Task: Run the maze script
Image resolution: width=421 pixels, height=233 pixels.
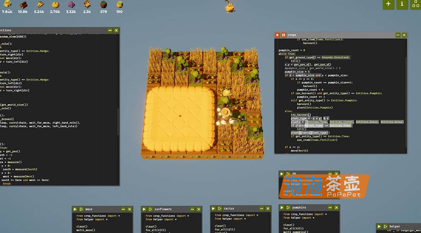Action: [x=75, y=209]
